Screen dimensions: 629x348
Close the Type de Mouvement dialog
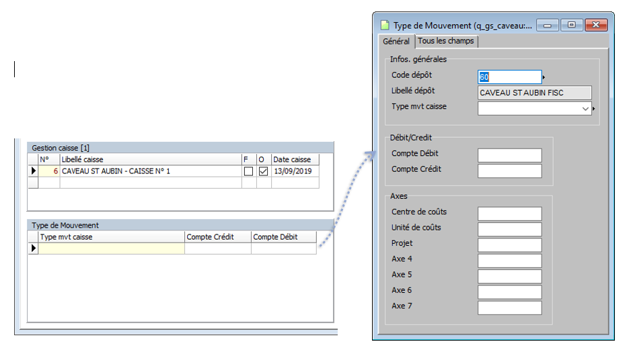coord(595,26)
